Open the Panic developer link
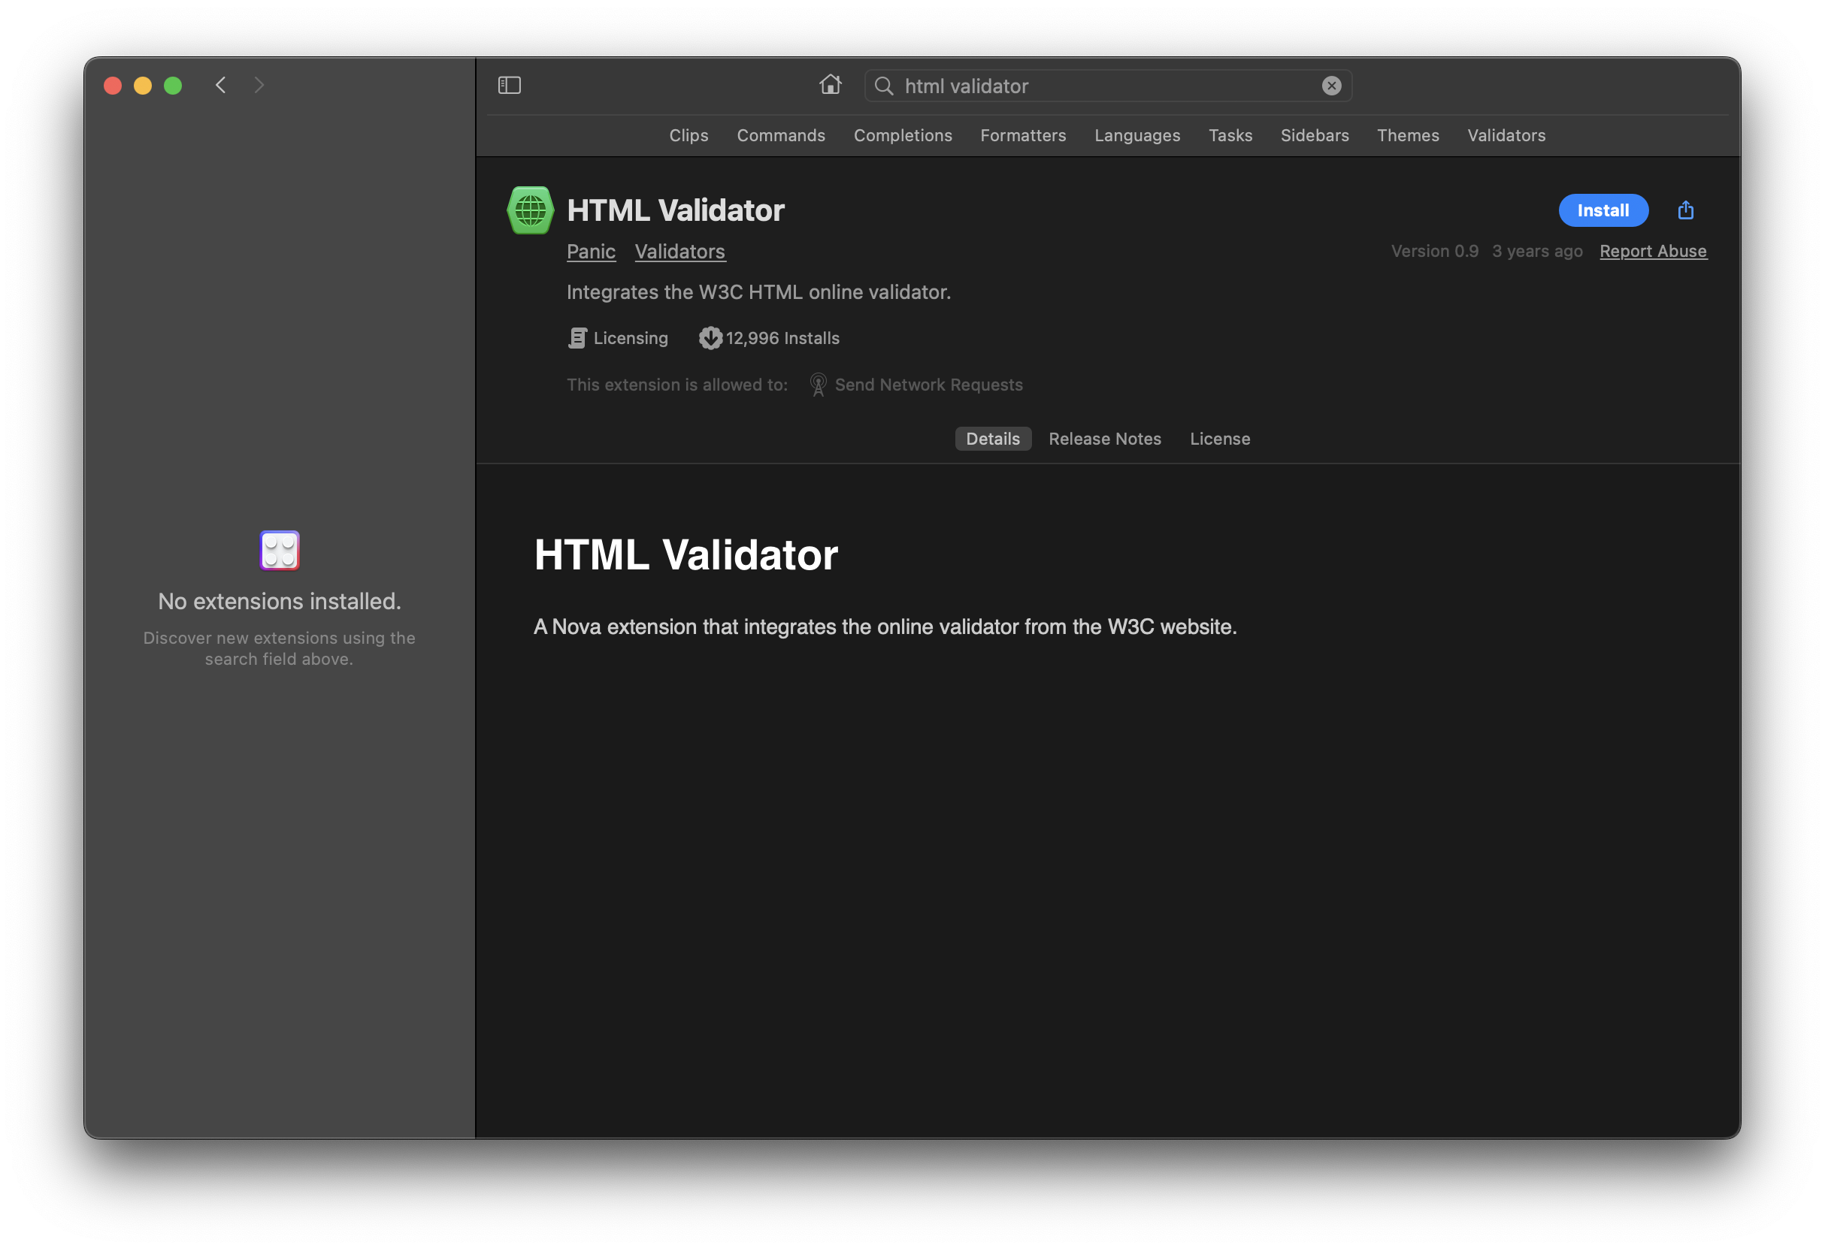The image size is (1825, 1250). tap(592, 251)
